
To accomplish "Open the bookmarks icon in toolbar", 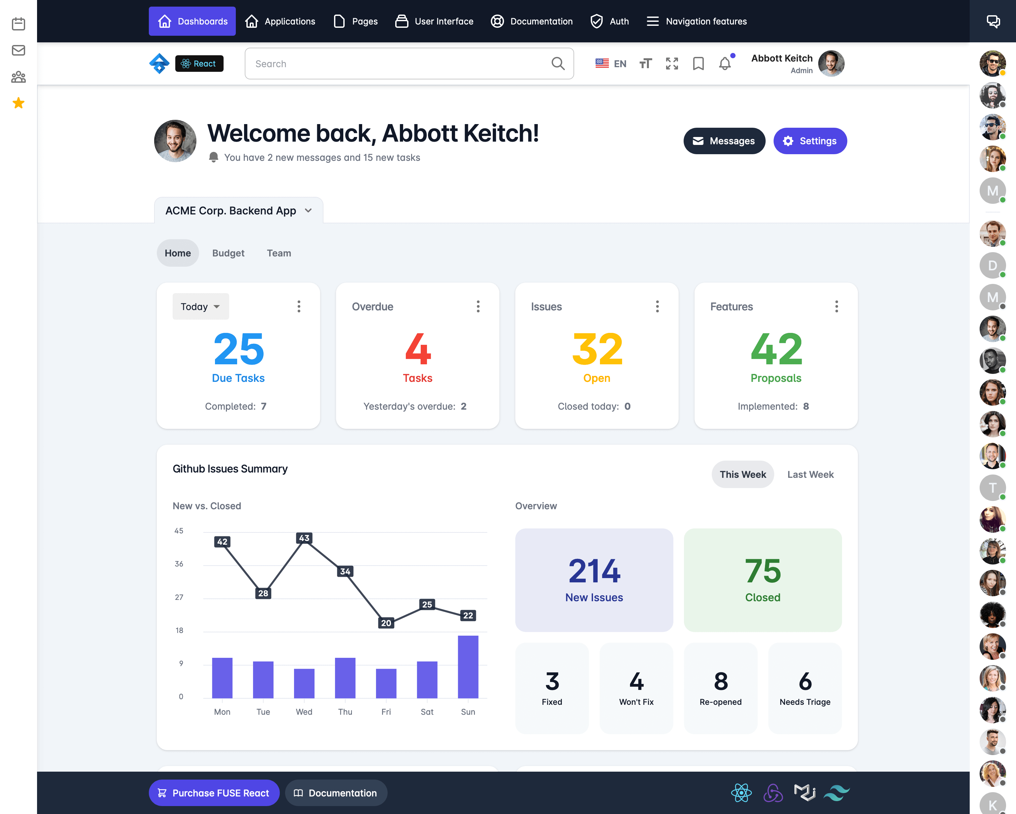I will click(x=698, y=64).
